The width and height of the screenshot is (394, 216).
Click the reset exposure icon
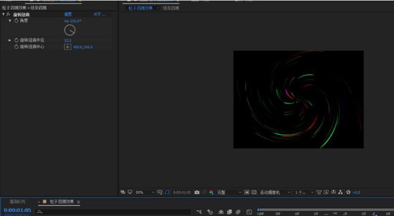click(348, 192)
